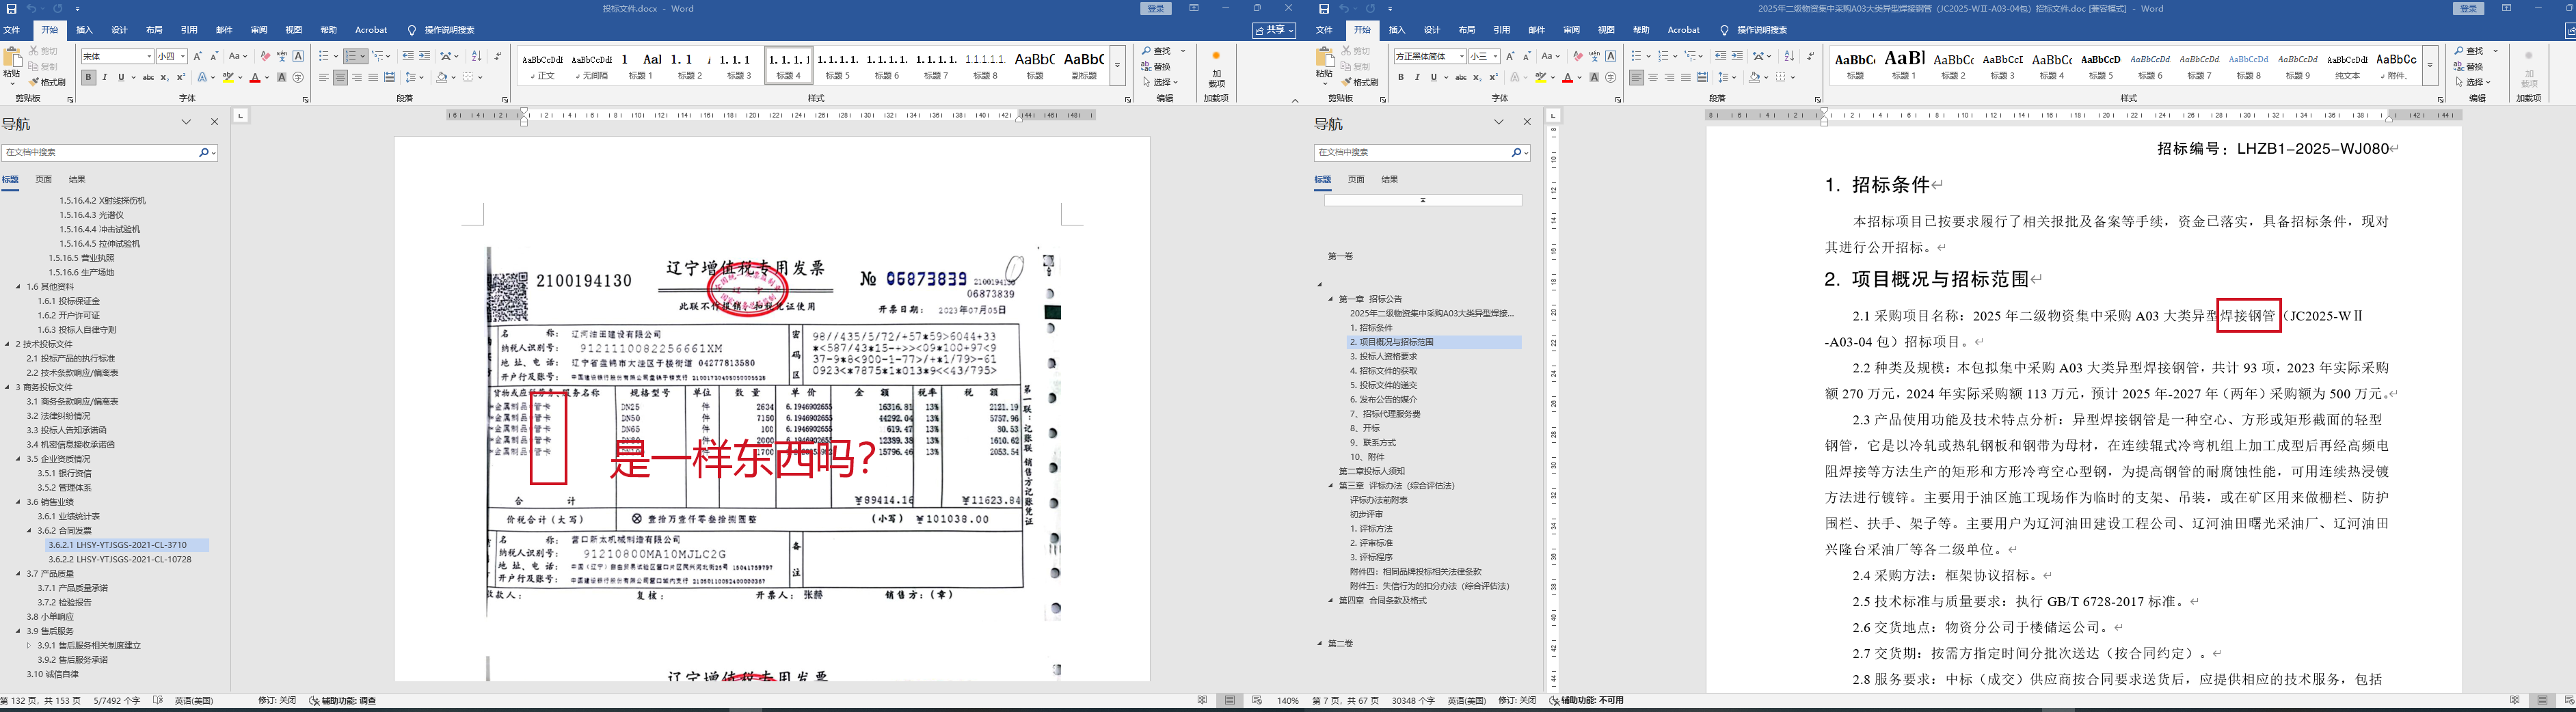The width and height of the screenshot is (2576, 712).
Task: Click the Save icon in the right window's title bar
Action: click(1323, 9)
